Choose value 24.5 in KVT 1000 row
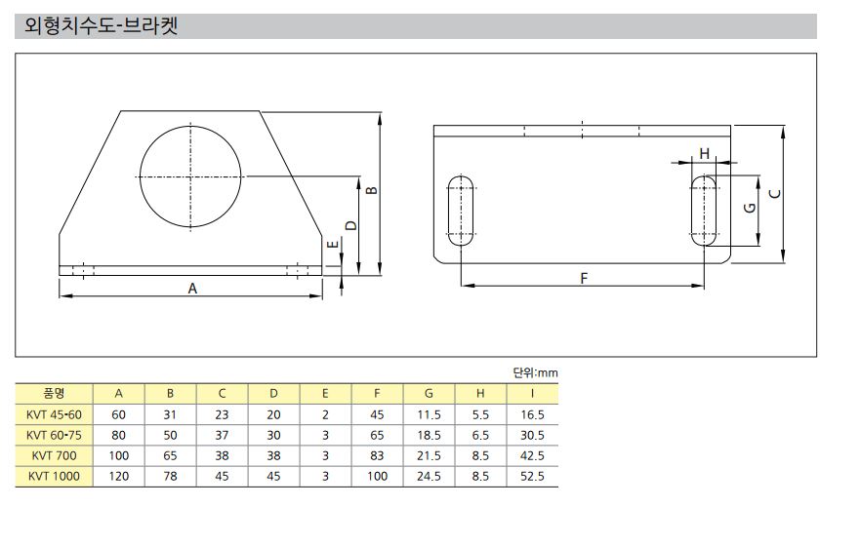This screenshot has width=861, height=546. [429, 476]
